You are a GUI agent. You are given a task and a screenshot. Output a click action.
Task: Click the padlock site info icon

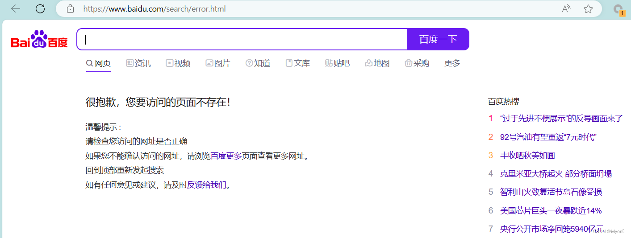[70, 8]
